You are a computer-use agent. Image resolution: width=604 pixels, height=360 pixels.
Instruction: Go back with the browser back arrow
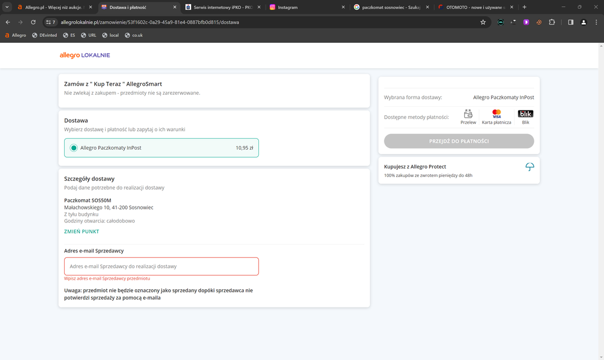[x=8, y=22]
